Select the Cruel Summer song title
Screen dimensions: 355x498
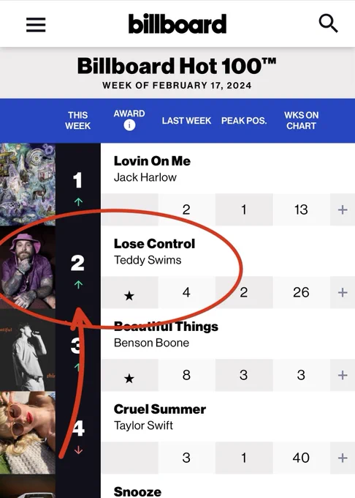click(160, 409)
